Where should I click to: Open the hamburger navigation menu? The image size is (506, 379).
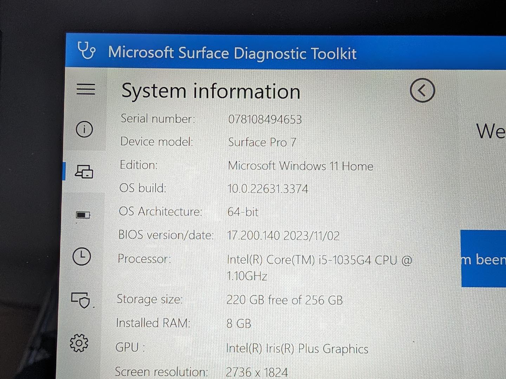pyautogui.click(x=86, y=89)
